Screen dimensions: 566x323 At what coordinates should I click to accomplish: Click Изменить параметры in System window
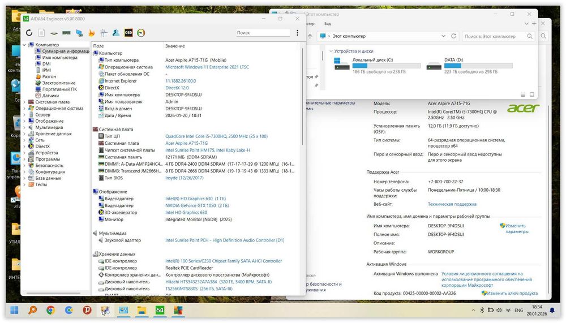(517, 229)
